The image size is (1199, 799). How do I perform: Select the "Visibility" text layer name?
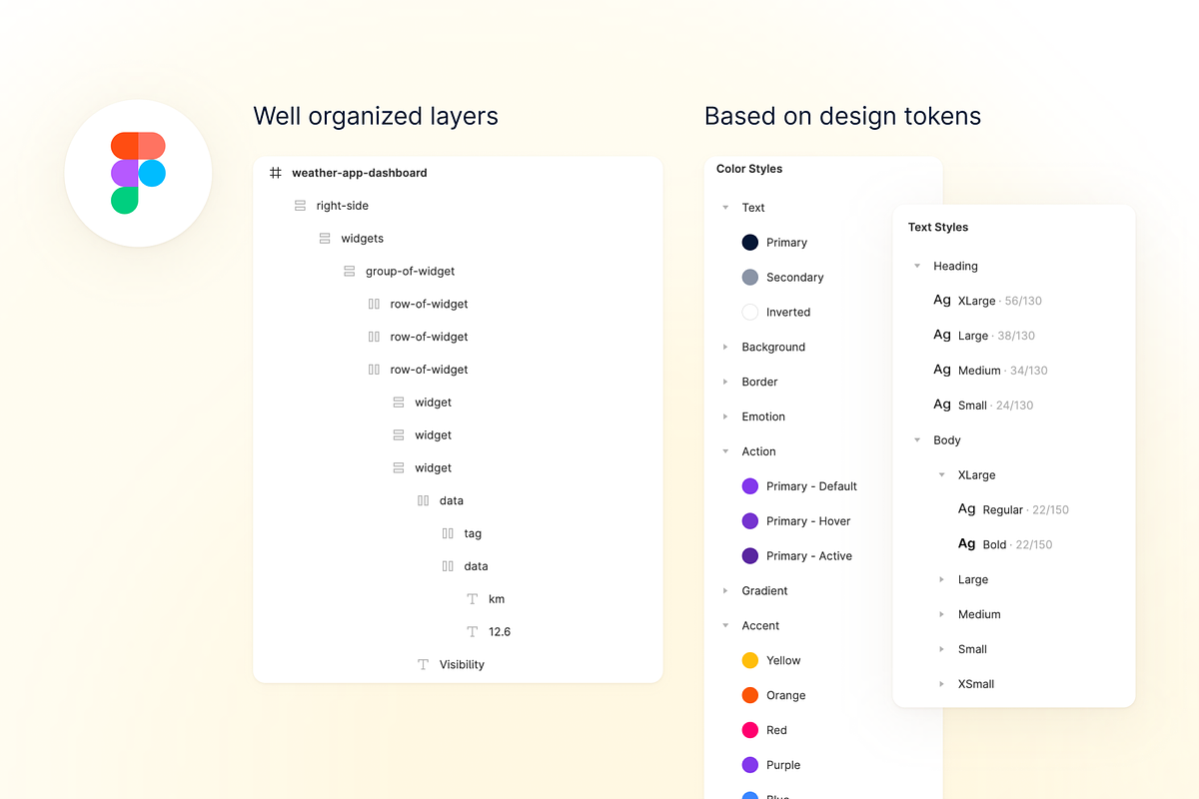[462, 665]
